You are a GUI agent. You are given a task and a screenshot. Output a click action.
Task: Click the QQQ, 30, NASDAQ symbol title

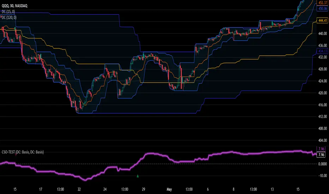(x=14, y=6)
